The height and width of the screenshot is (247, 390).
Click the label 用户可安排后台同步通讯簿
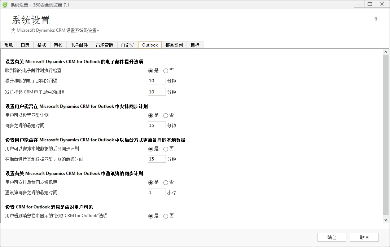(31, 182)
